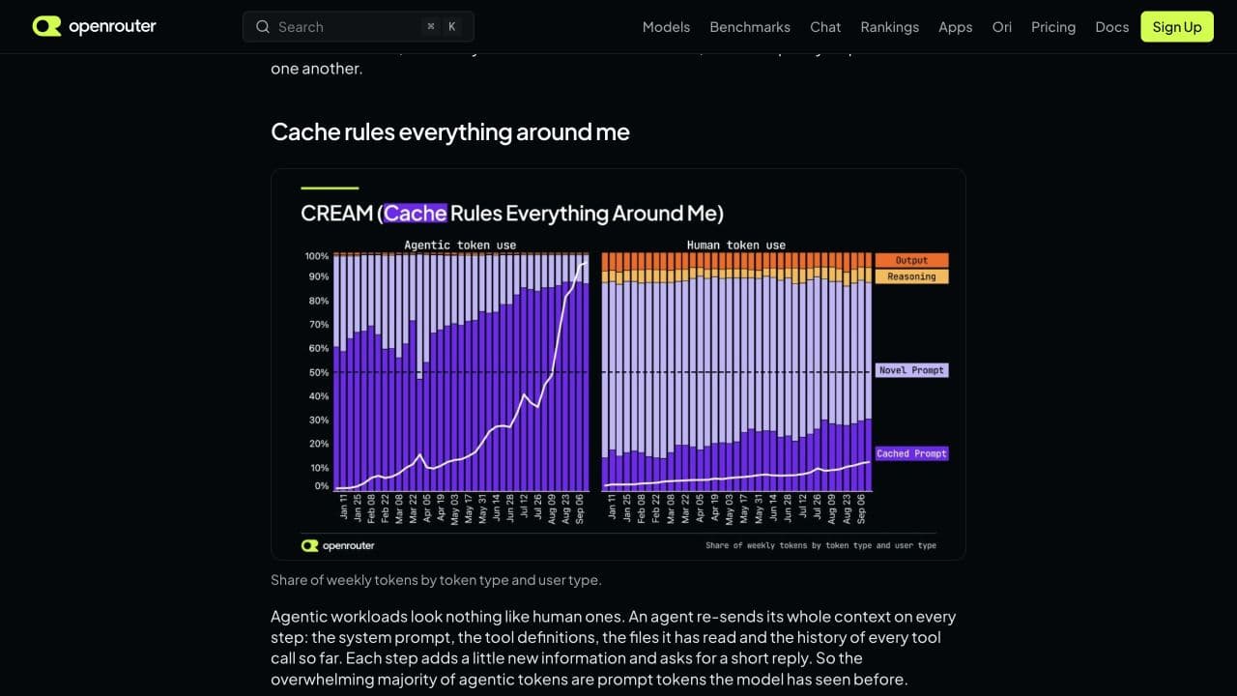Focus the Search input field
This screenshot has width=1237, height=696.
359,27
